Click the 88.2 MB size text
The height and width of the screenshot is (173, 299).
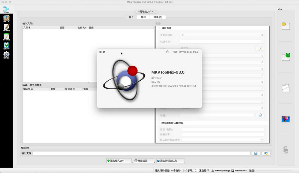(156, 82)
